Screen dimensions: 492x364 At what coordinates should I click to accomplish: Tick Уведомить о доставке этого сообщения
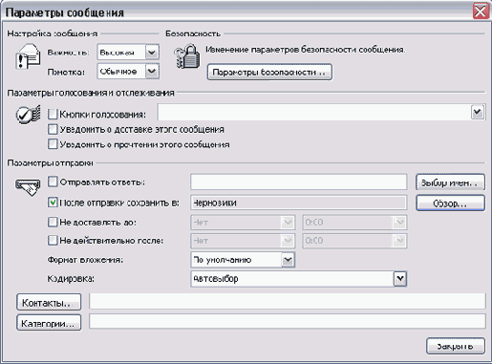click(53, 129)
